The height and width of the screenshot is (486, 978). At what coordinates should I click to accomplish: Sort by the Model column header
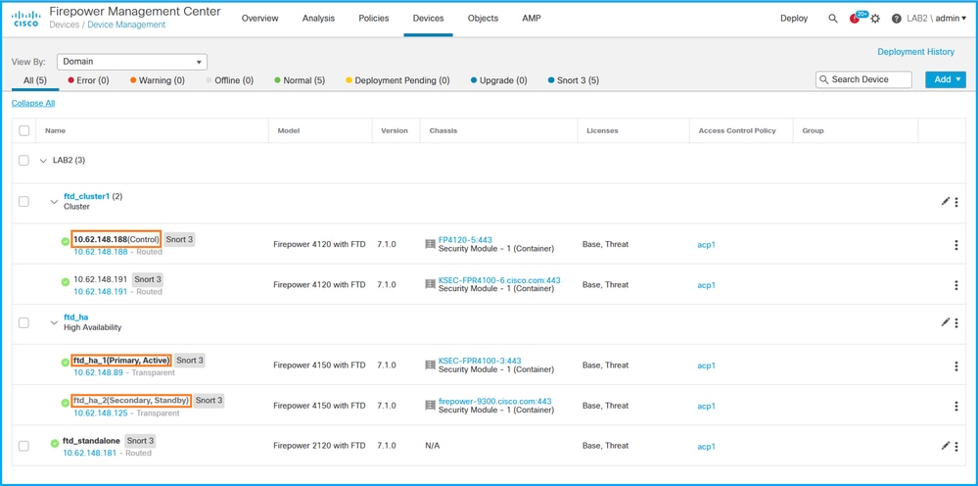click(x=289, y=130)
